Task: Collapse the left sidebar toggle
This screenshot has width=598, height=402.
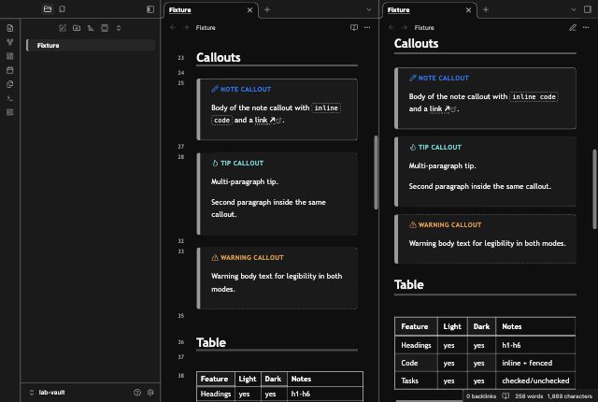Action: (x=150, y=9)
